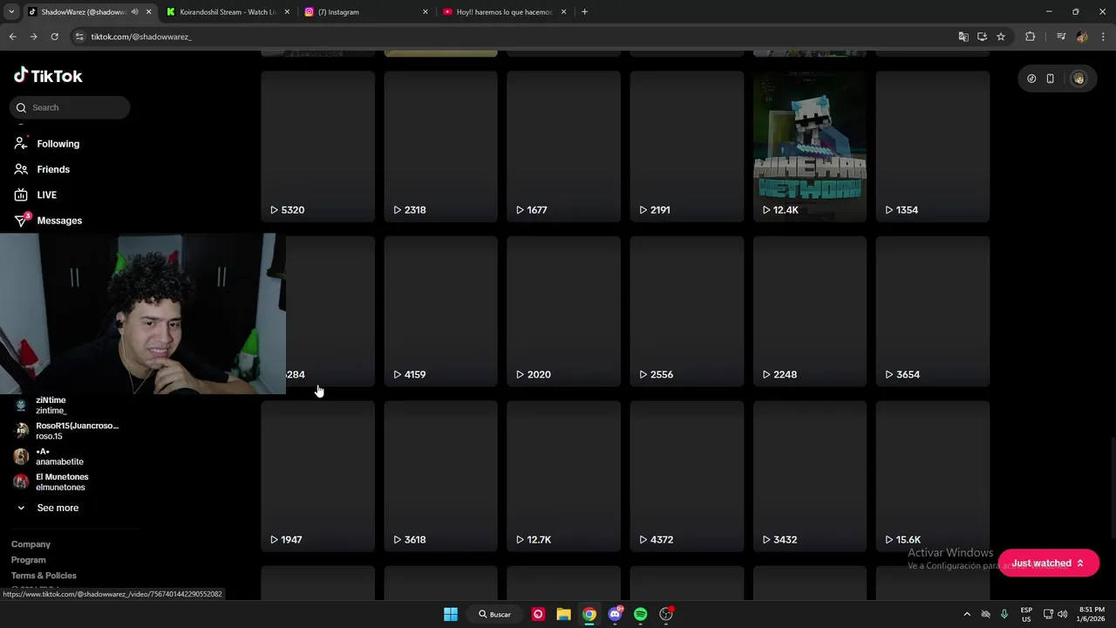The width and height of the screenshot is (1116, 628).
Task: Open a new browser tab
Action: point(584,12)
